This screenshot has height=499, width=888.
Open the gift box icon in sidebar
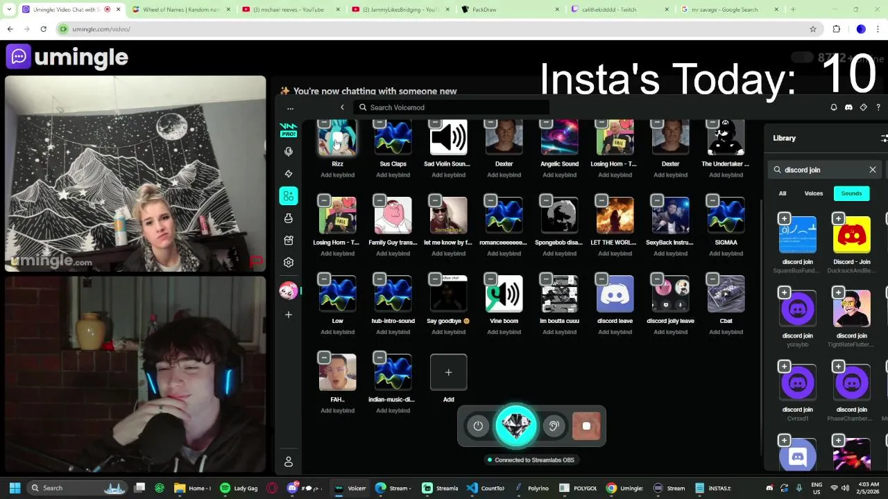click(289, 240)
